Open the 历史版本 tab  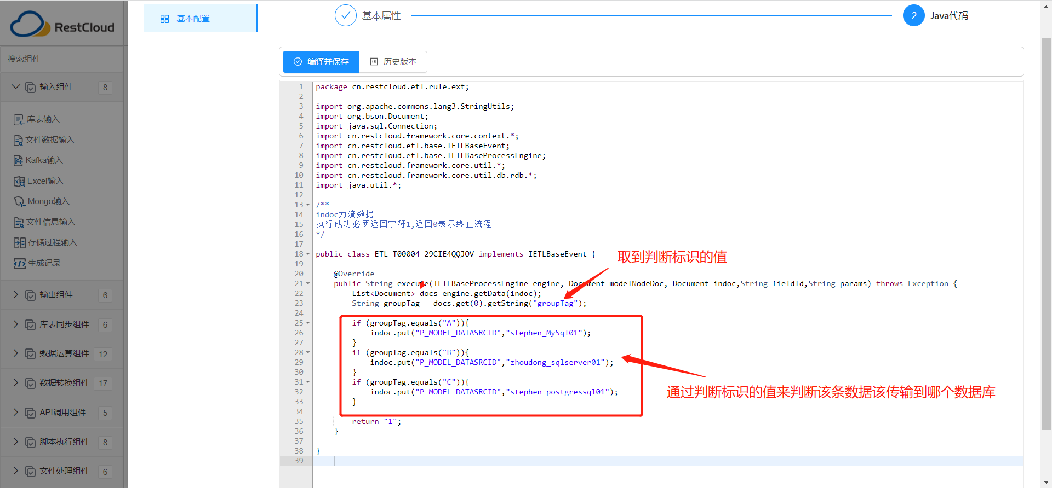[x=393, y=62]
